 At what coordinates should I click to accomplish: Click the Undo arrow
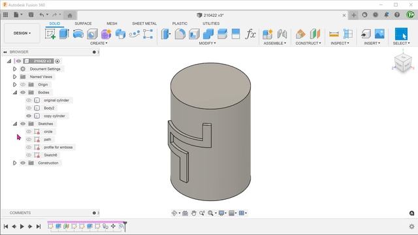pyautogui.click(x=42, y=15)
